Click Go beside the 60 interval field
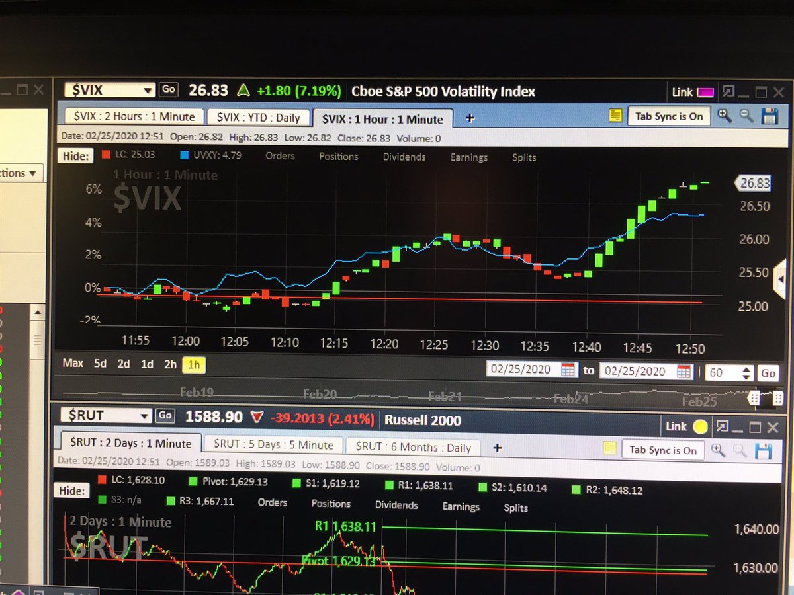Viewport: 794px width, 595px height. tap(768, 374)
